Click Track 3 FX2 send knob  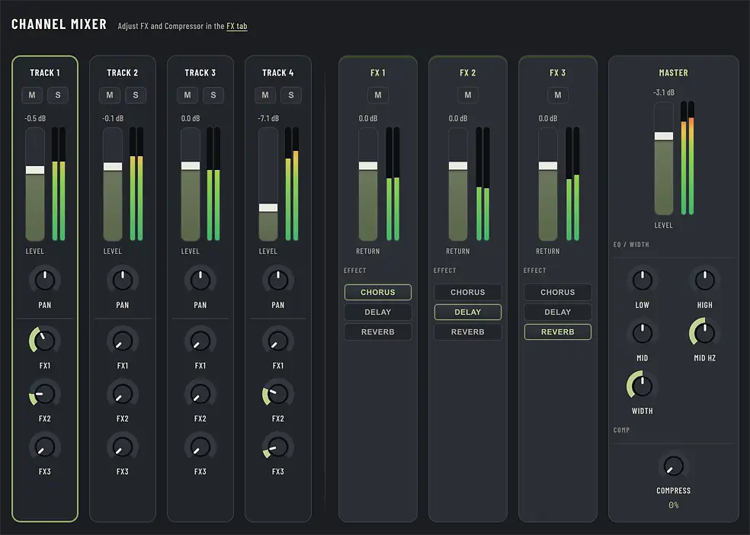point(200,394)
